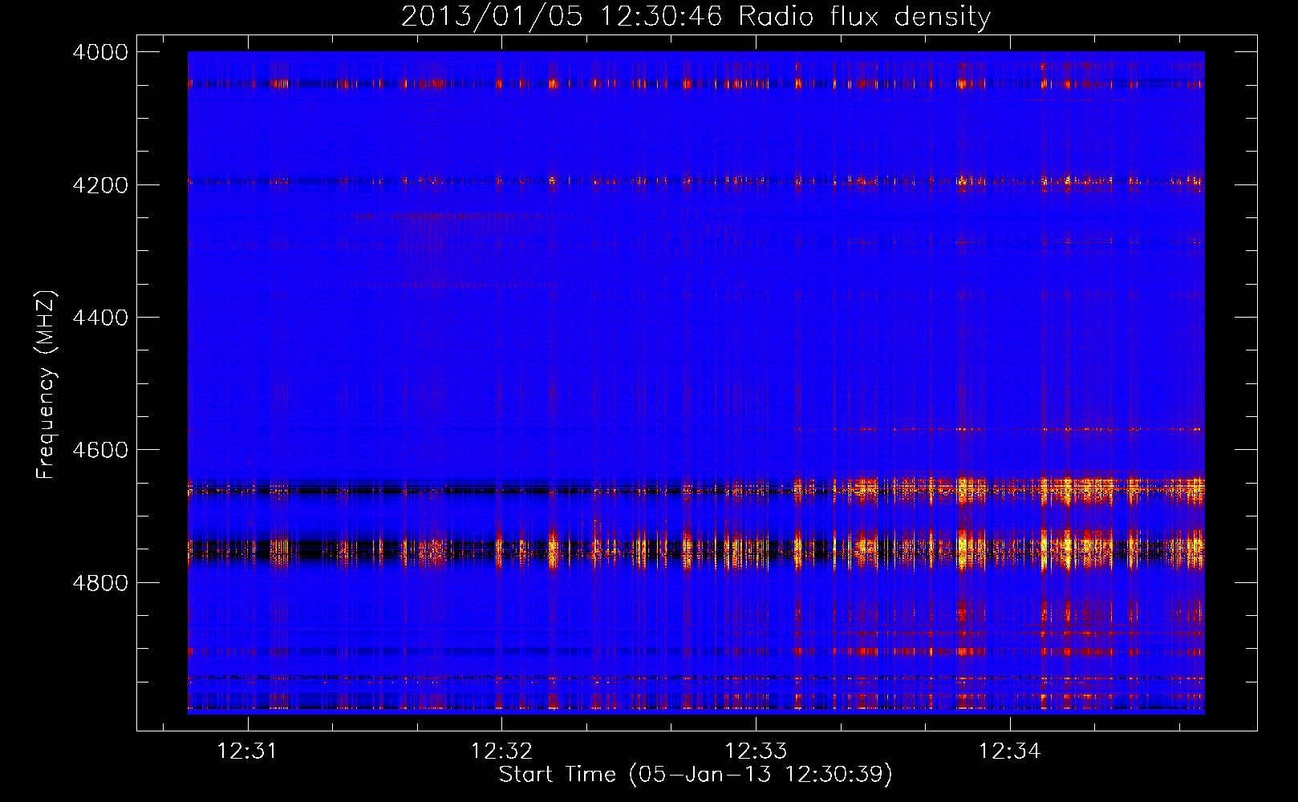Click the 12:33 time tick label
Image resolution: width=1298 pixels, height=802 pixels.
click(x=756, y=751)
